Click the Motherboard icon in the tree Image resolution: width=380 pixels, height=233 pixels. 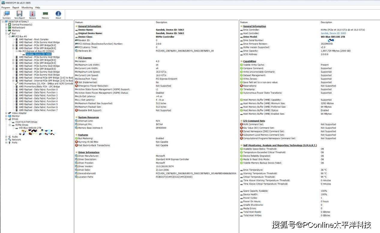point(10,28)
